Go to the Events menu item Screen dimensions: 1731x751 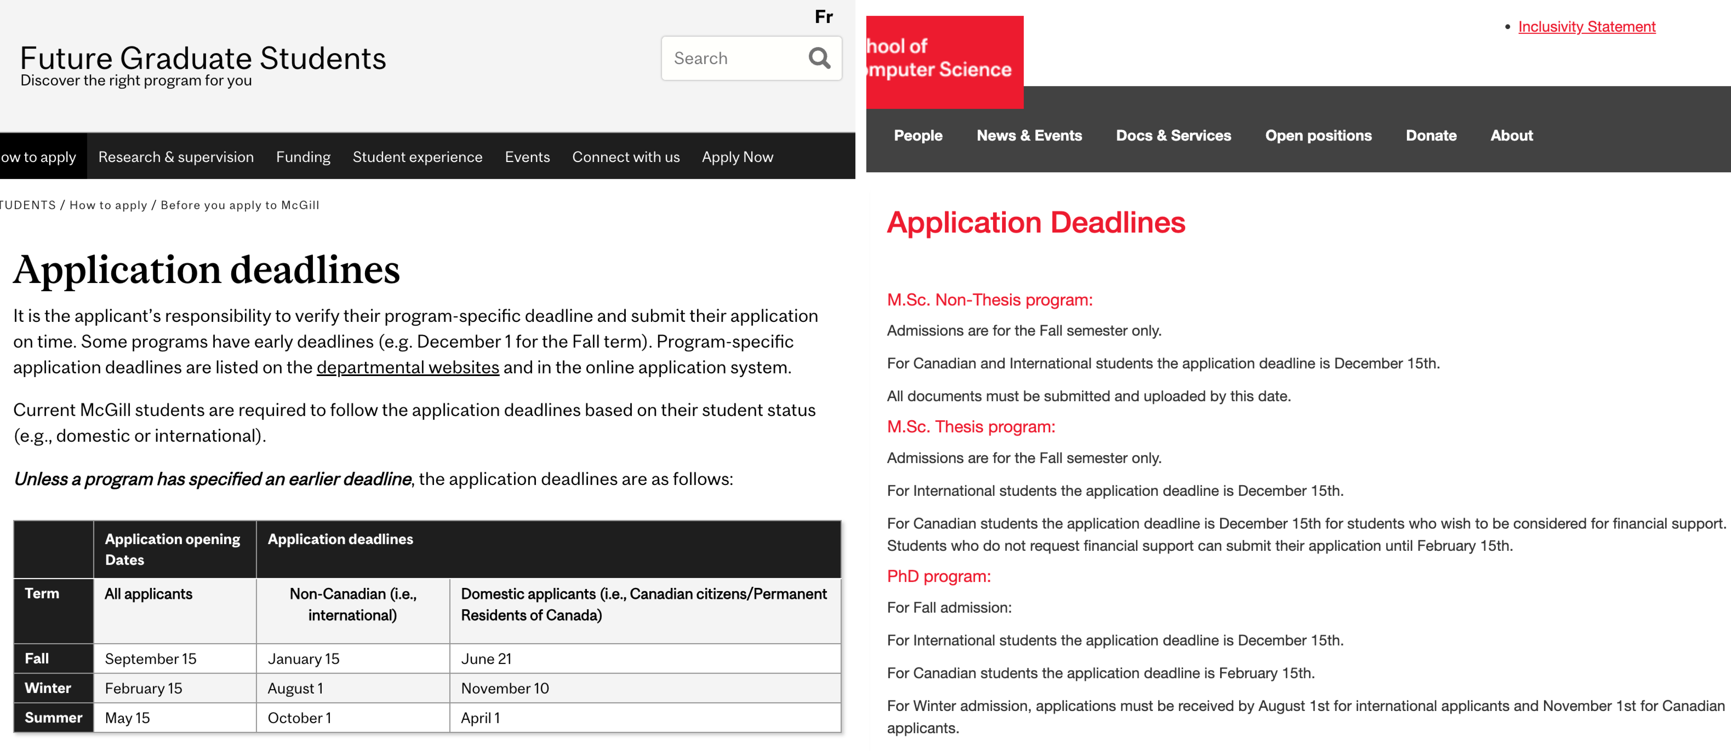point(527,157)
